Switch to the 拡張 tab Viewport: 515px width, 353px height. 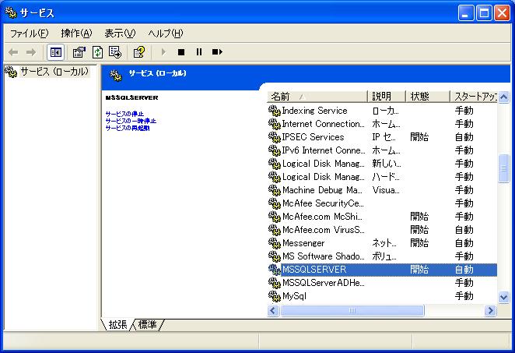118,324
